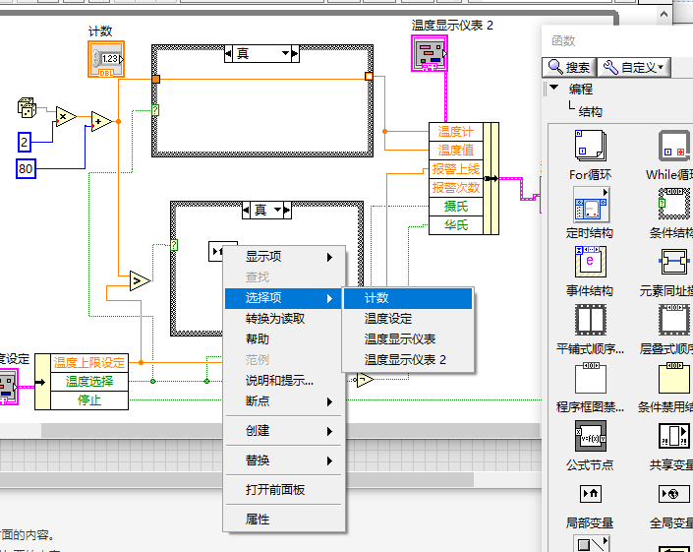The height and width of the screenshot is (552, 693).
Task: Select the add function node
Action: (x=101, y=122)
